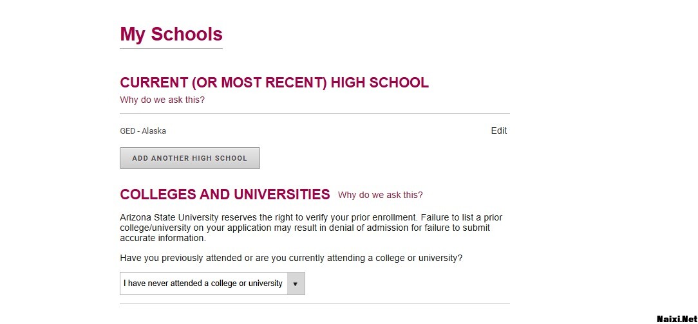Viewport: 698px width, 324px height.
Task: Click the divider line below the attendance dropdown
Action: (314, 303)
